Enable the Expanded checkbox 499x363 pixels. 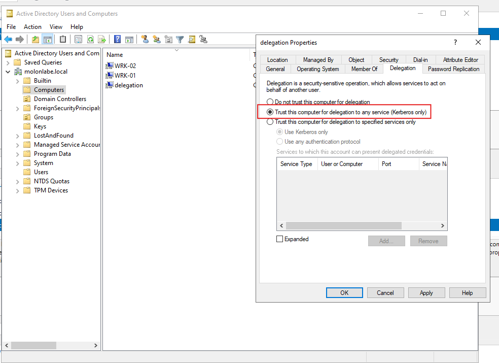coord(280,239)
